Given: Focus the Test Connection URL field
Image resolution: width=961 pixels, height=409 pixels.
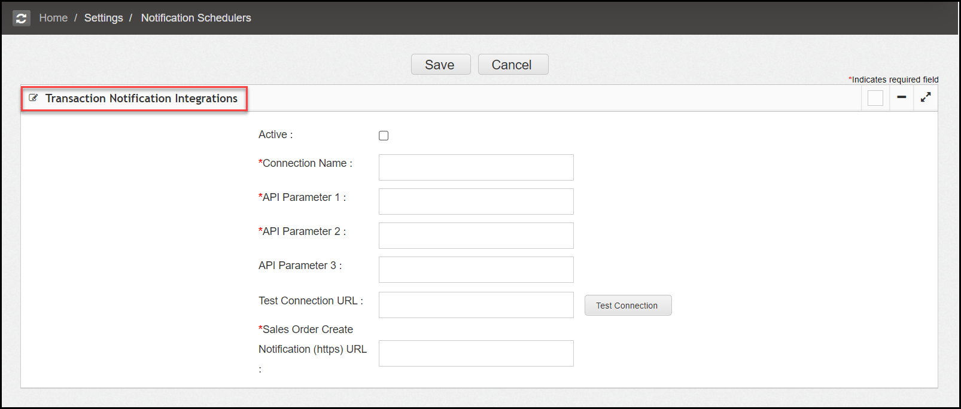Looking at the screenshot, I should point(476,305).
